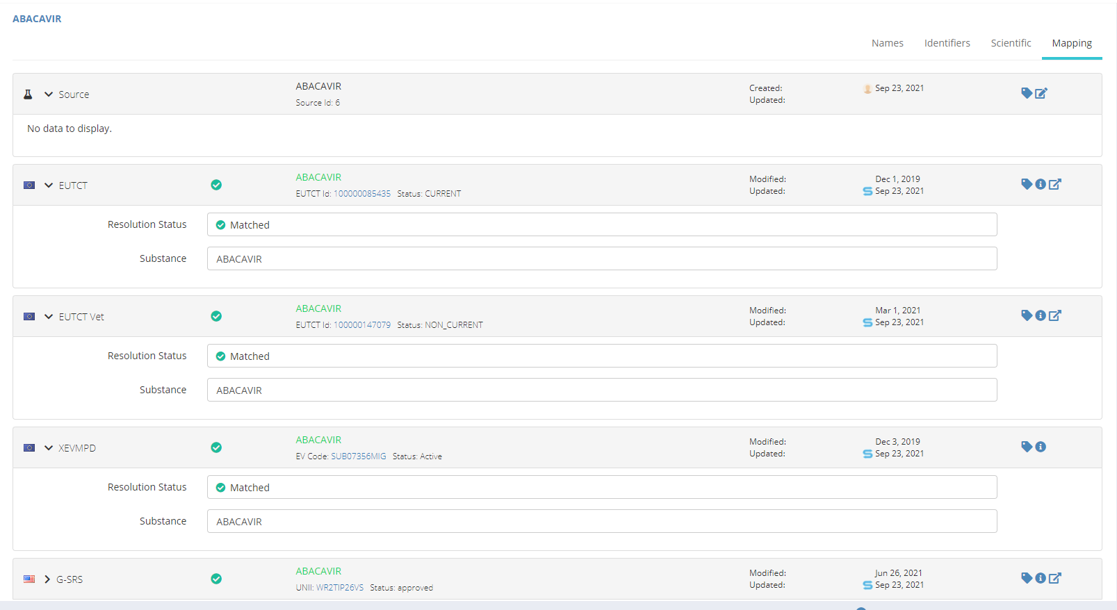Click the info icon in XEVMPD row
Screen dimensions: 1117x610
(x=1041, y=447)
